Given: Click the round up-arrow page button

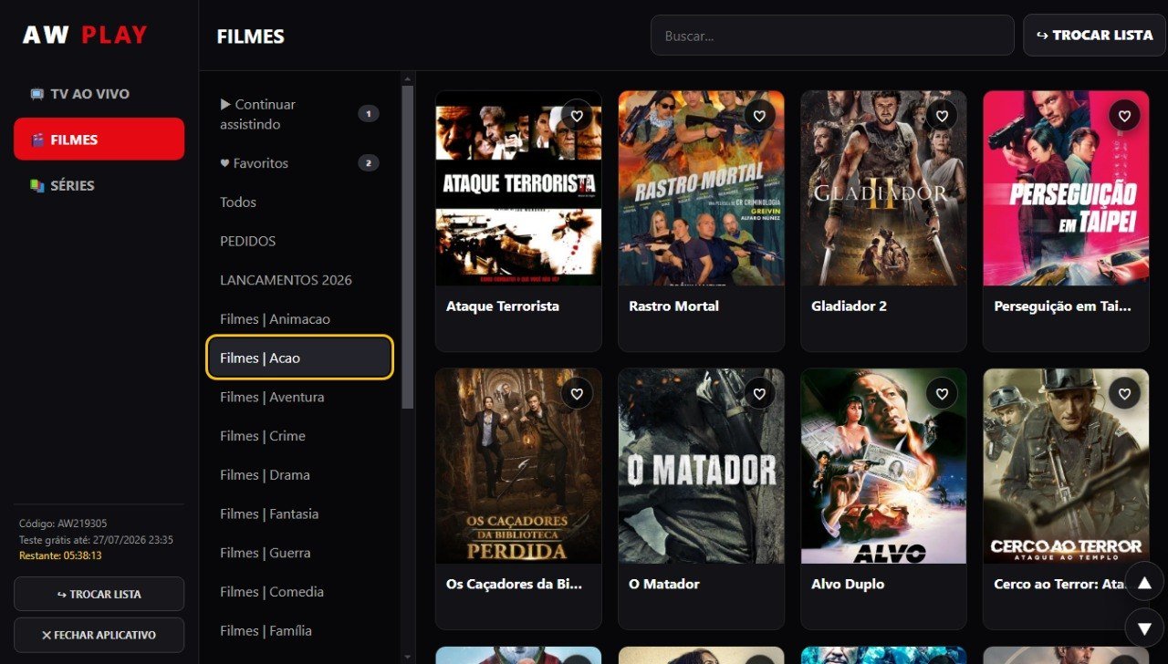Looking at the screenshot, I should (x=1144, y=582).
